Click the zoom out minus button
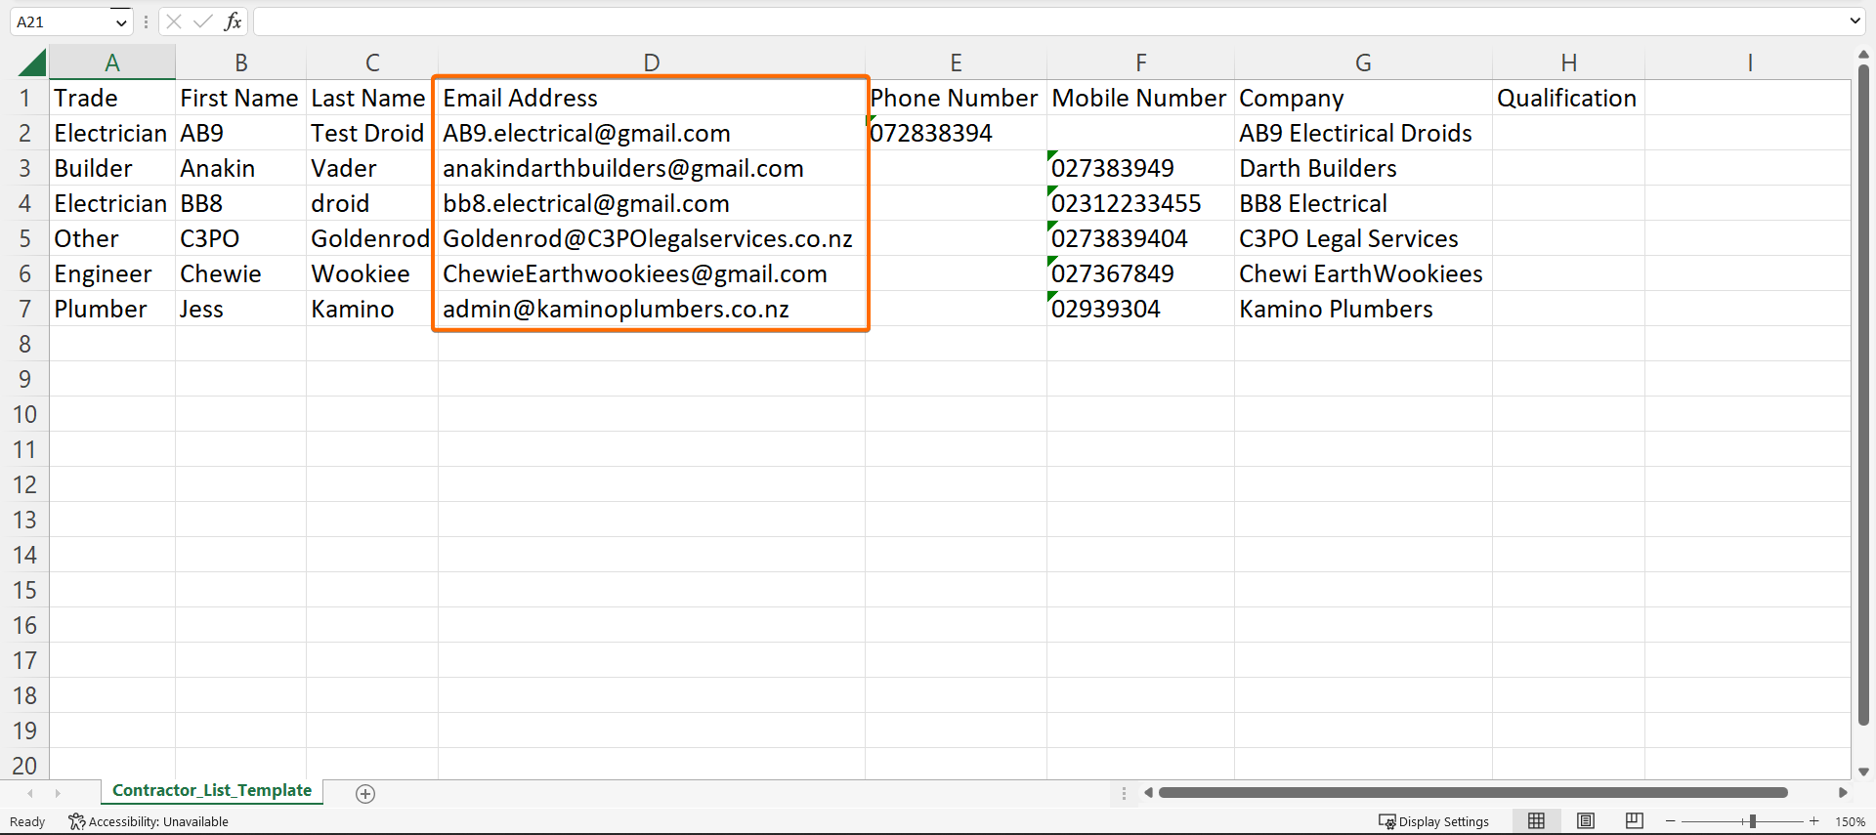Viewport: 1876px width, 835px height. click(1671, 821)
